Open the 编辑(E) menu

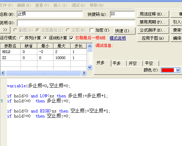(x=24, y=5)
